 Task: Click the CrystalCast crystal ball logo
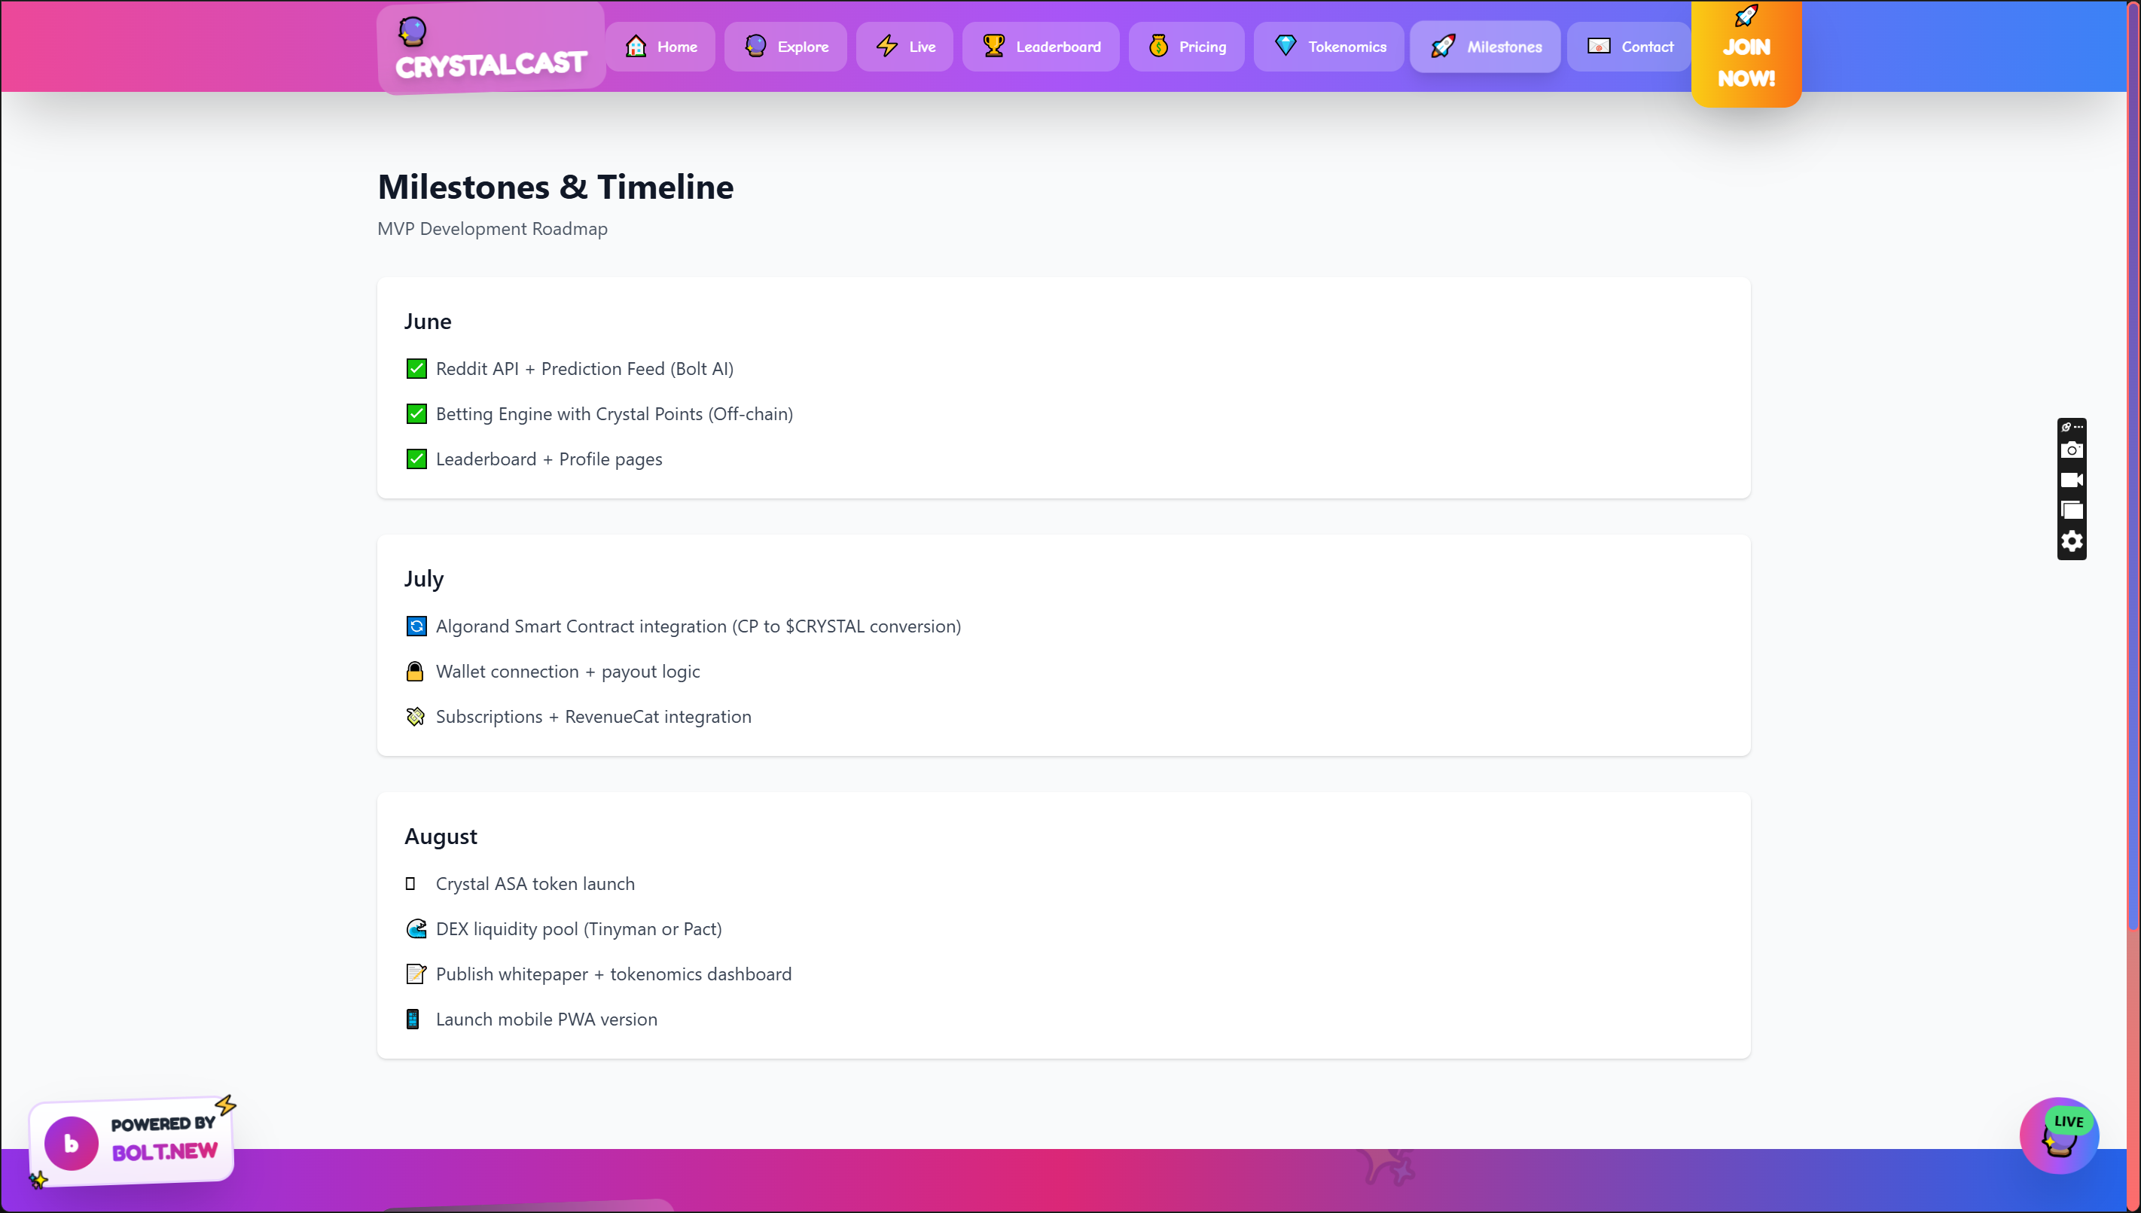point(413,32)
